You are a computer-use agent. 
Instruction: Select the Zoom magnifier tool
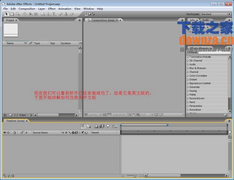(18, 14)
